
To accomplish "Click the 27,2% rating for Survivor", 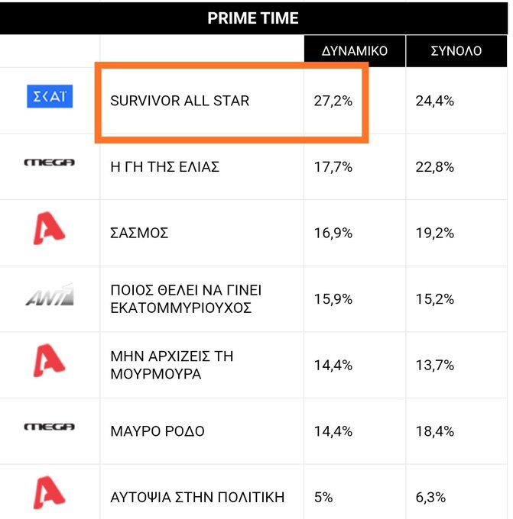I will pyautogui.click(x=333, y=101).
